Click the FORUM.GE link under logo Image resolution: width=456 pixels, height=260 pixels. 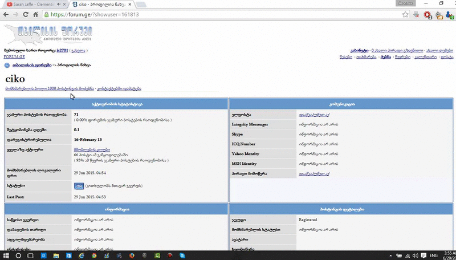[x=14, y=56]
